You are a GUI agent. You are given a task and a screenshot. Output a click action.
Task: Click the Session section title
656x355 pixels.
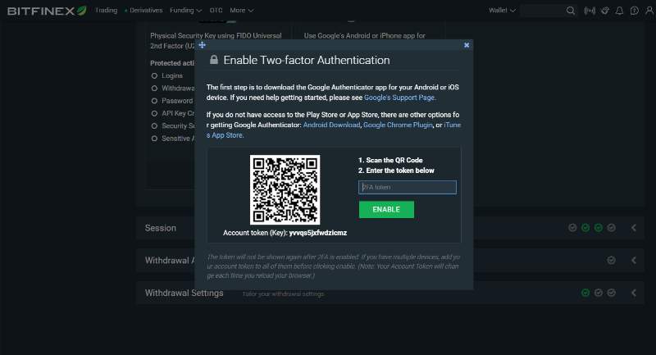(161, 228)
